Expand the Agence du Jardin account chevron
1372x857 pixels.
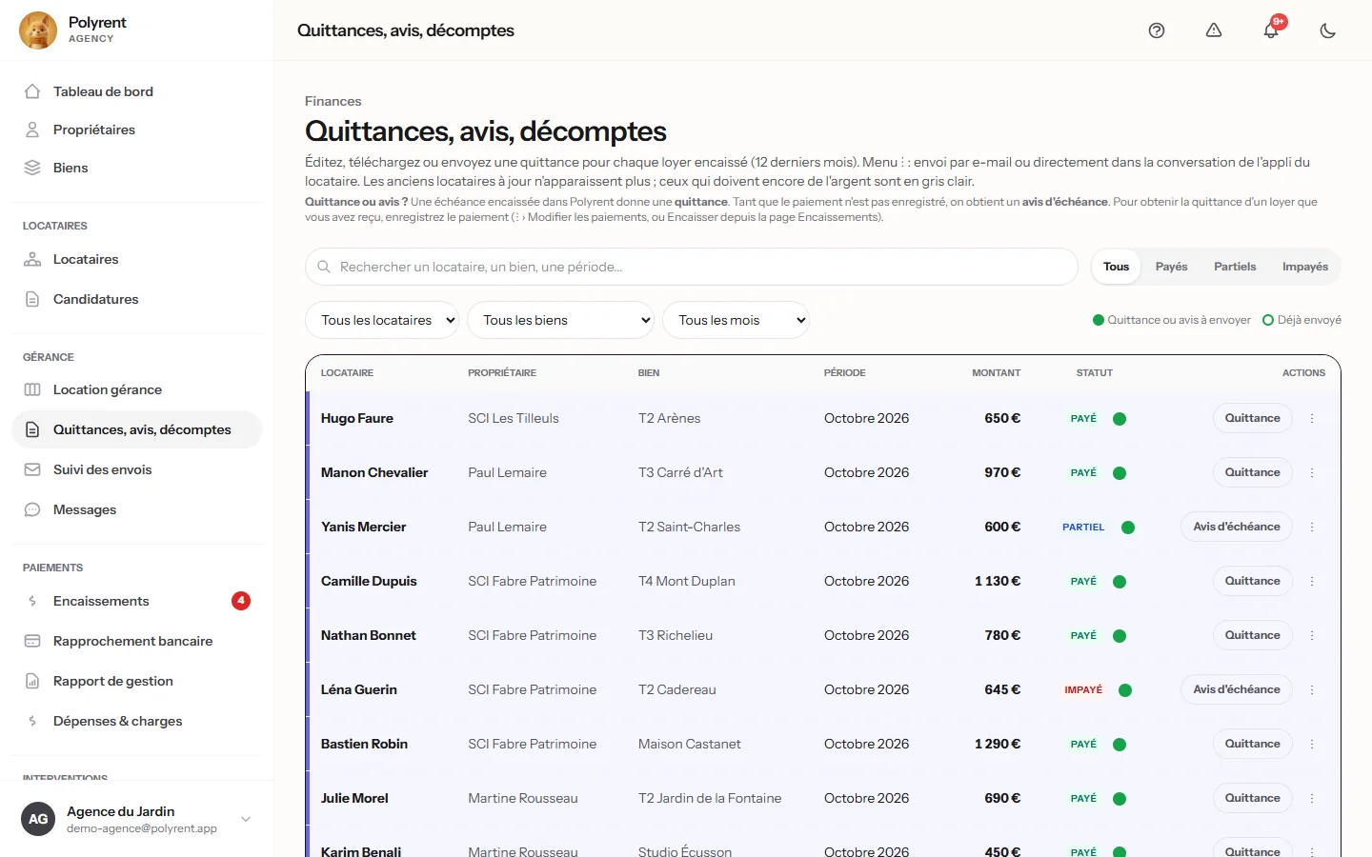tap(246, 819)
